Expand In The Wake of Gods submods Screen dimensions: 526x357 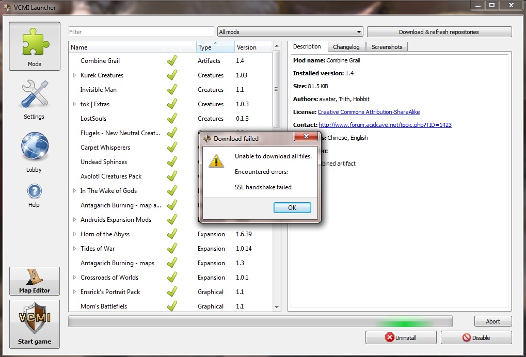click(x=74, y=190)
